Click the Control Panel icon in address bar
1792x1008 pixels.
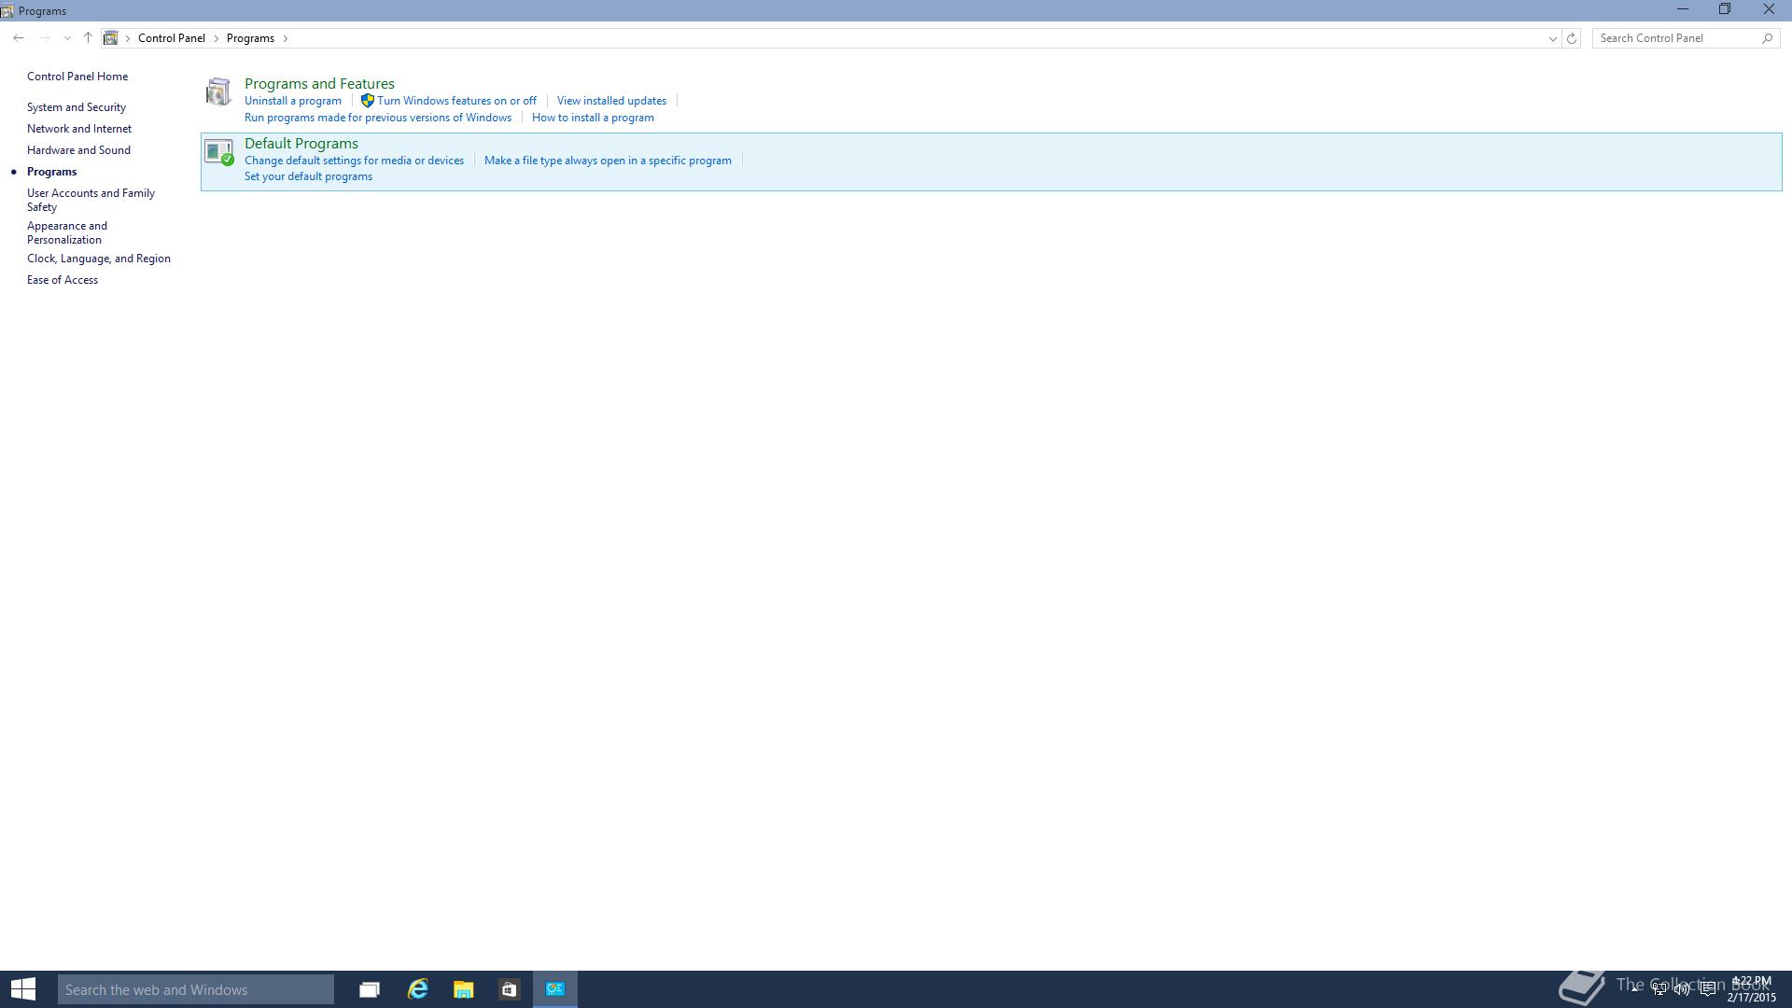point(111,38)
